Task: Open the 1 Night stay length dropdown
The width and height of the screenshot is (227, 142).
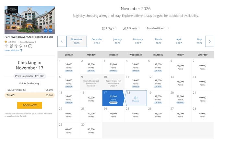Action: click(x=109, y=28)
